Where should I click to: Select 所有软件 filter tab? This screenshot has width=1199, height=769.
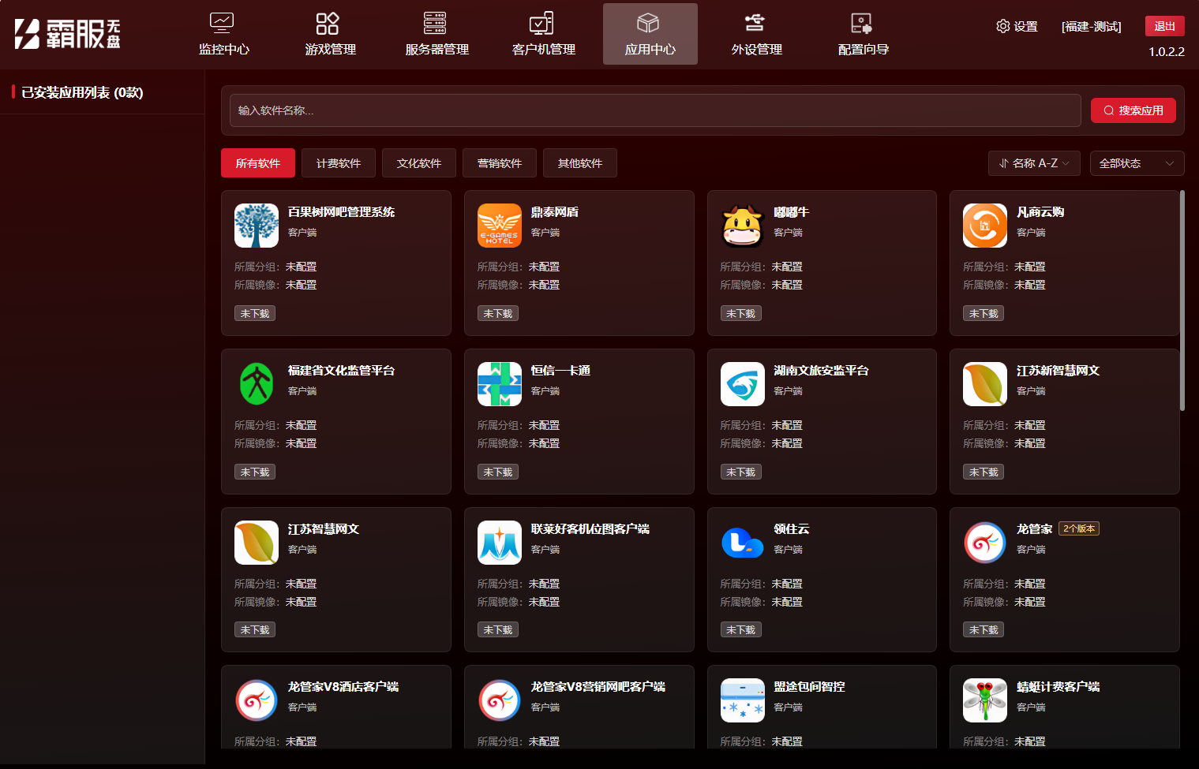tap(258, 163)
